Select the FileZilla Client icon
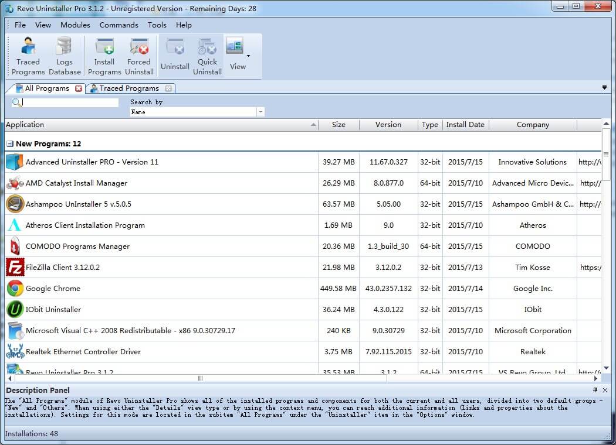Viewport: 616px width, 445px height. pyautogui.click(x=15, y=268)
